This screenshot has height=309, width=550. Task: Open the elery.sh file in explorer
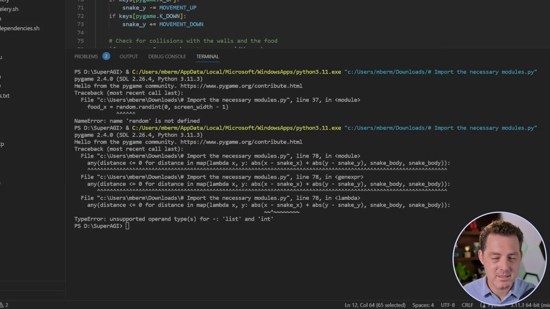pyautogui.click(x=9, y=9)
